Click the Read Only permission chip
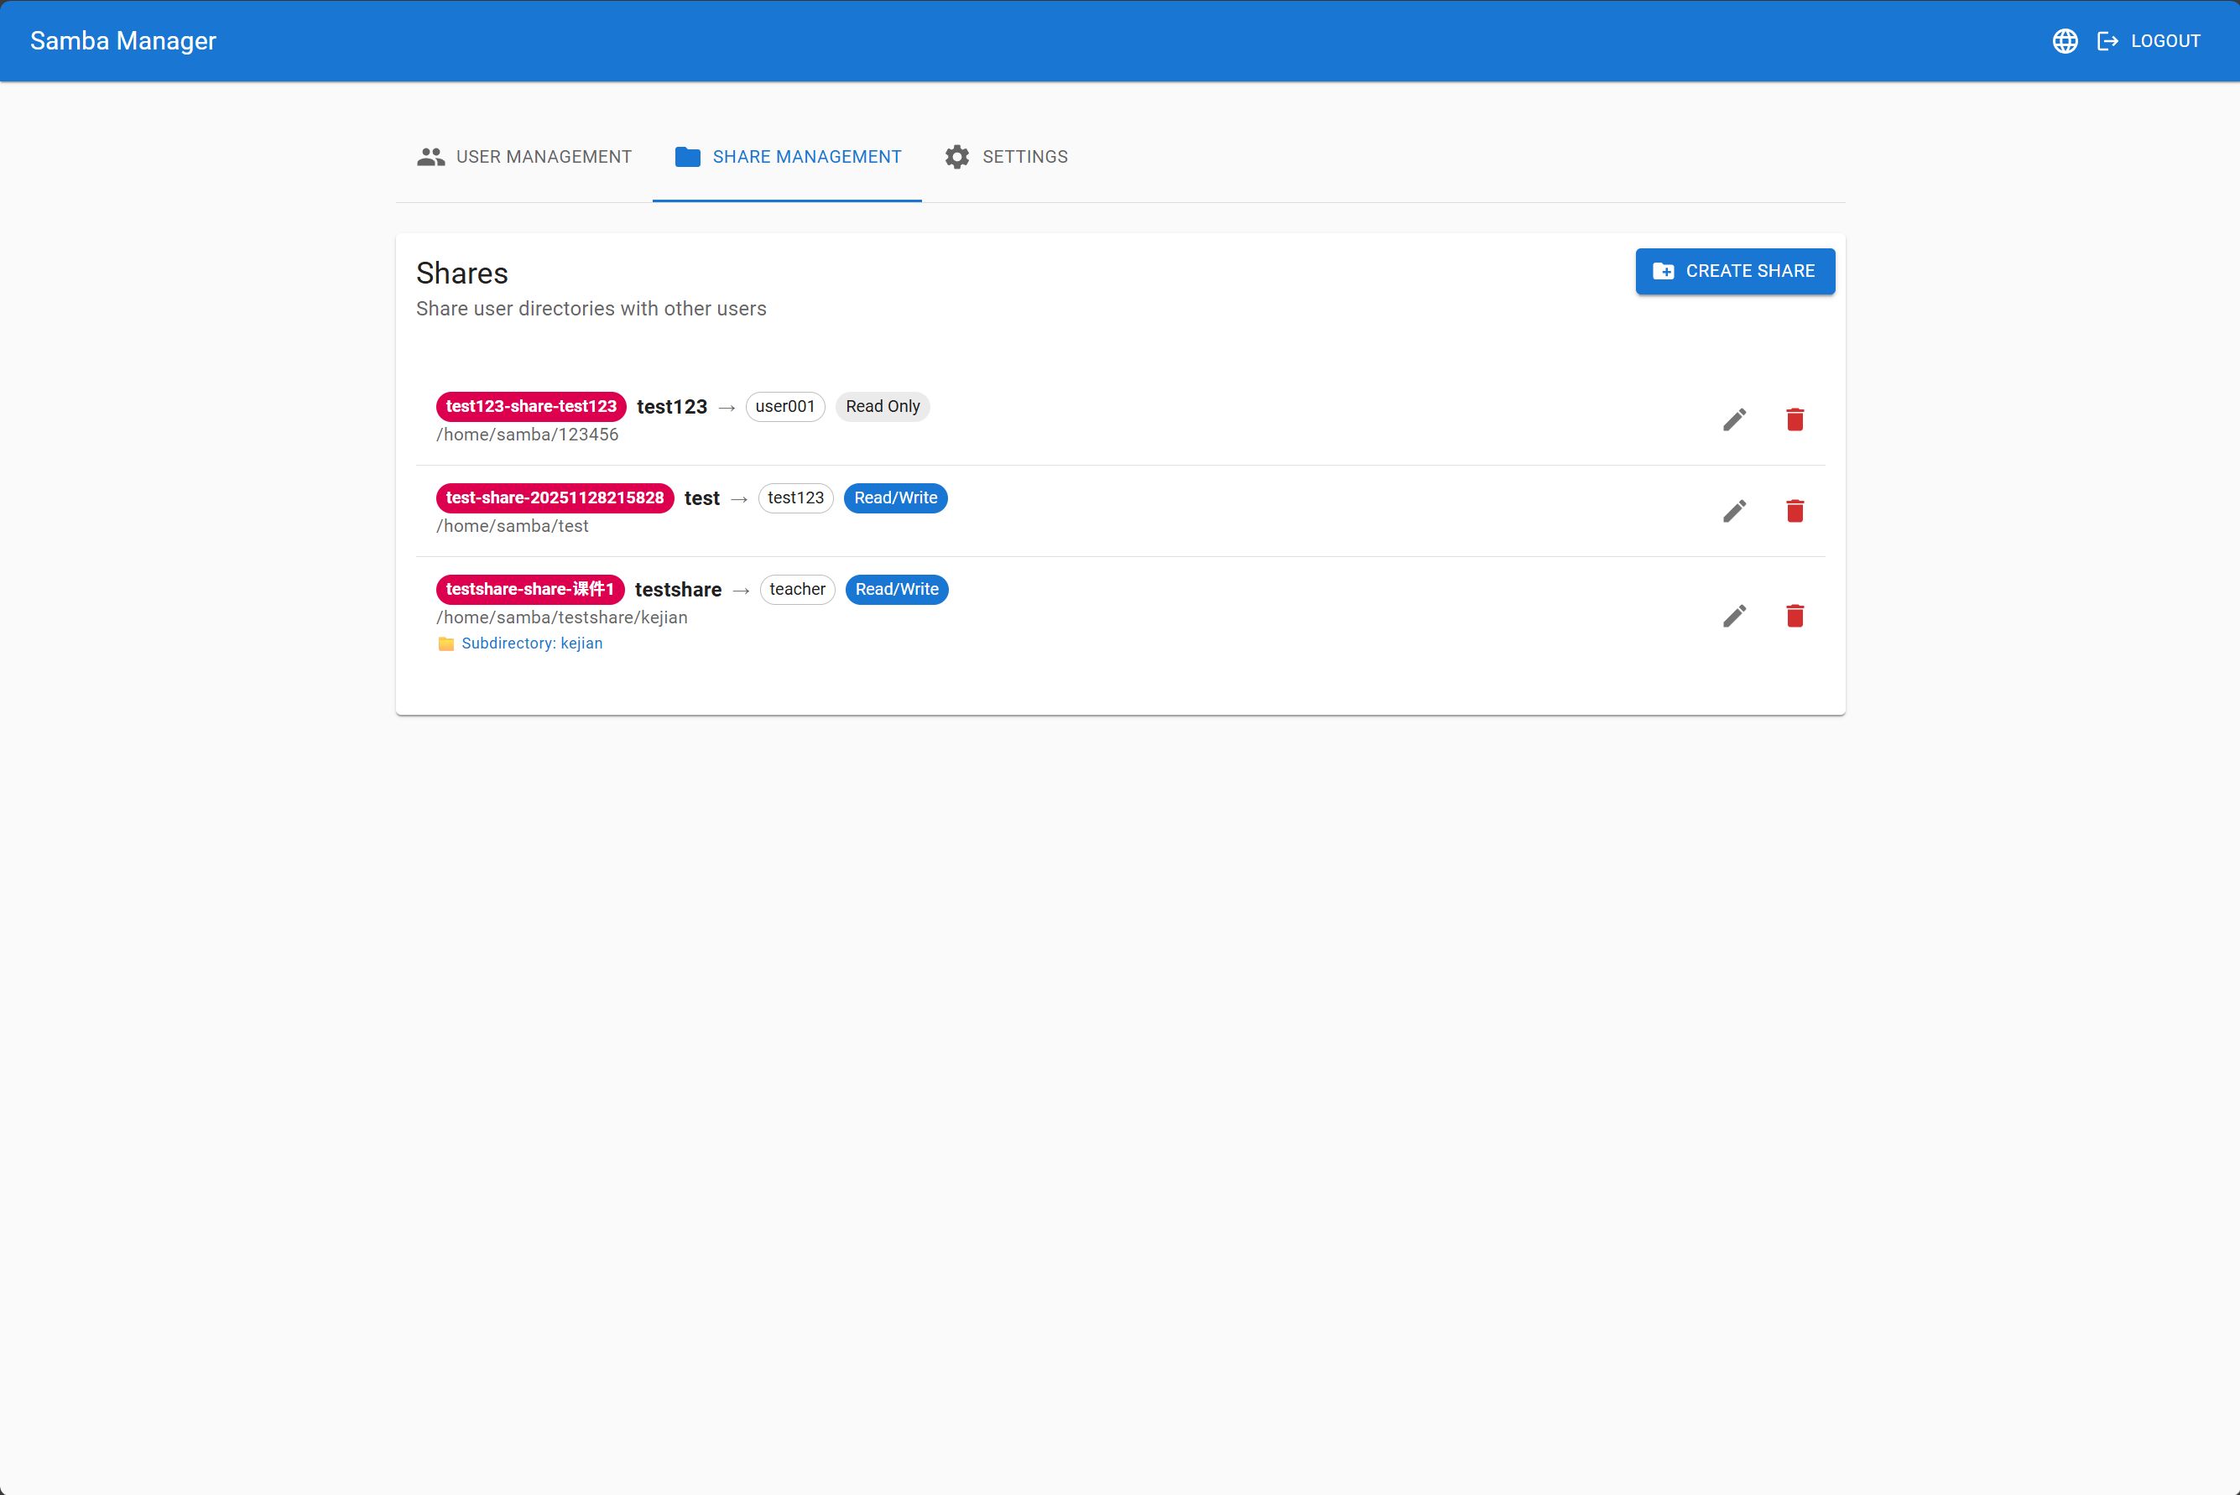The height and width of the screenshot is (1495, 2240). (882, 406)
